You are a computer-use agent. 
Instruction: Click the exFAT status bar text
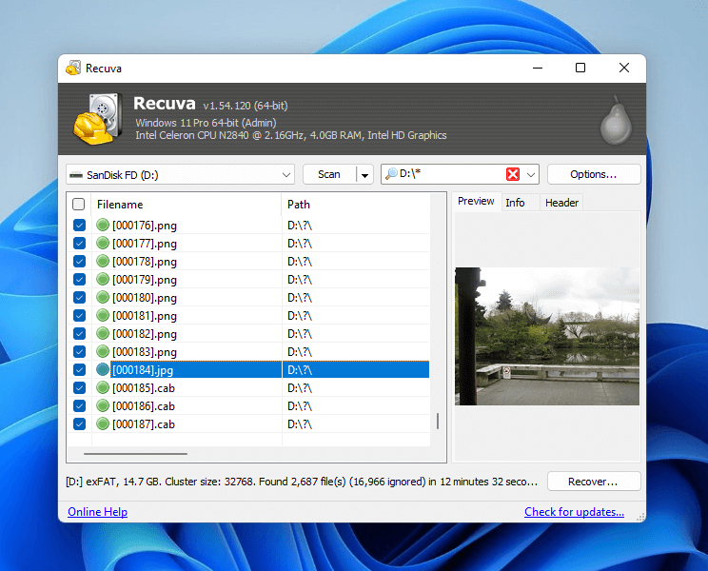tap(302, 482)
